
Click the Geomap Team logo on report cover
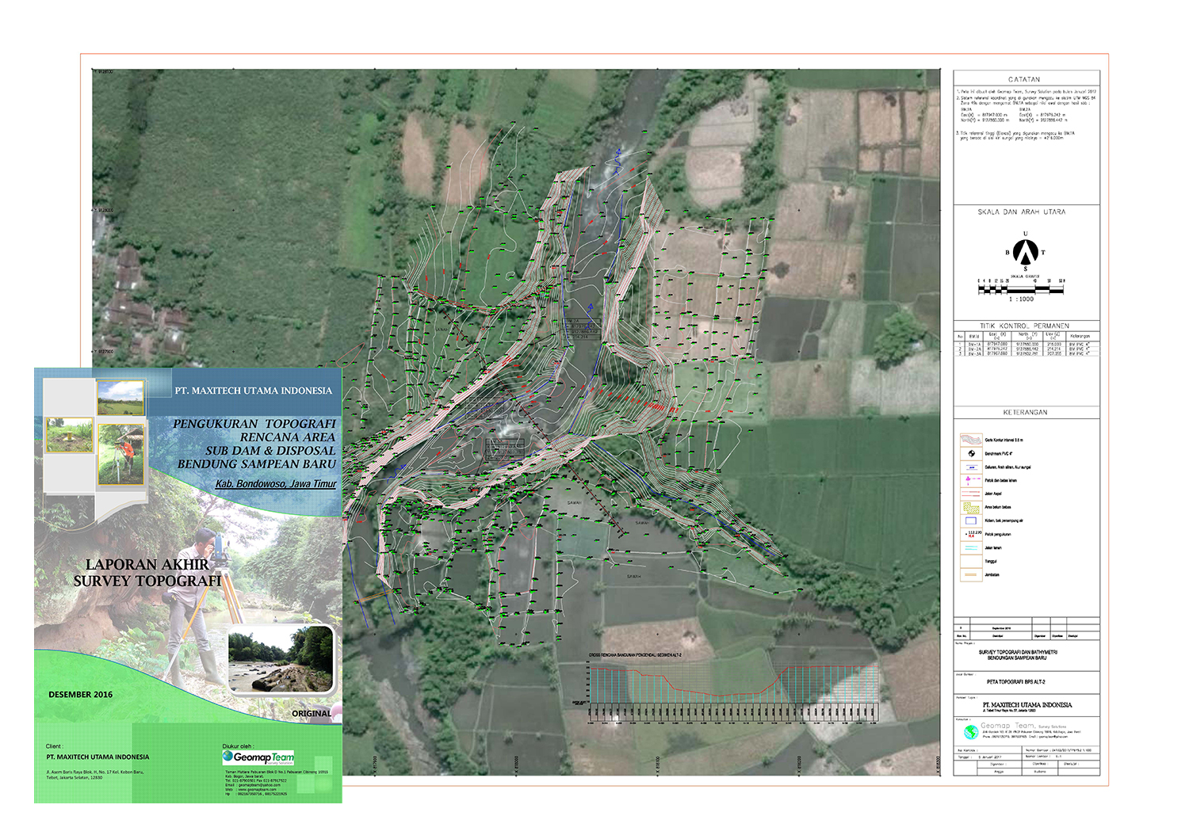pyautogui.click(x=258, y=757)
